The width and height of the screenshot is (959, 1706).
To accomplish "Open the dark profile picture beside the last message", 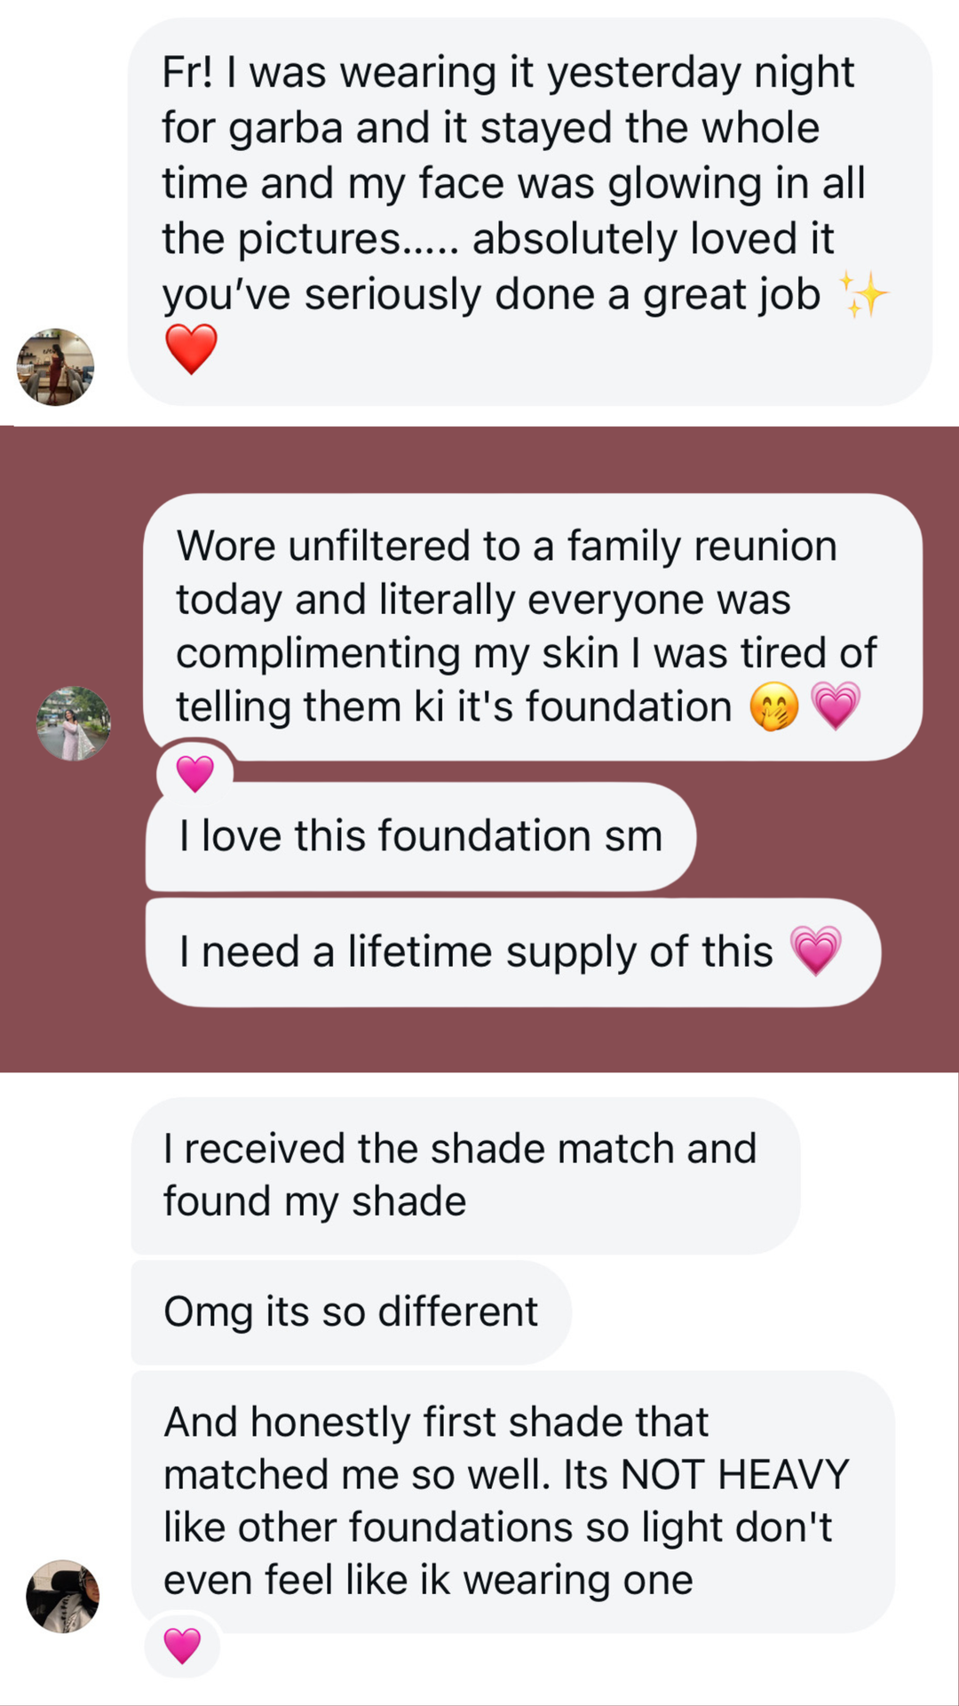I will pos(62,1597).
